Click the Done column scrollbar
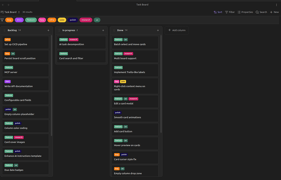Viewport: 281px width, 180px height. (162, 81)
